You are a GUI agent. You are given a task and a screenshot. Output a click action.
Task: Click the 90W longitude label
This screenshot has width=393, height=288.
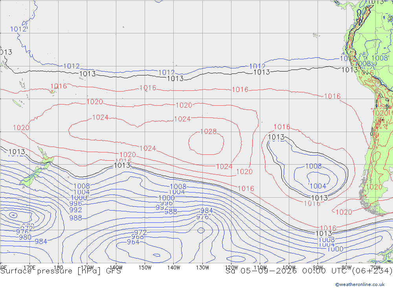[x=318, y=268]
